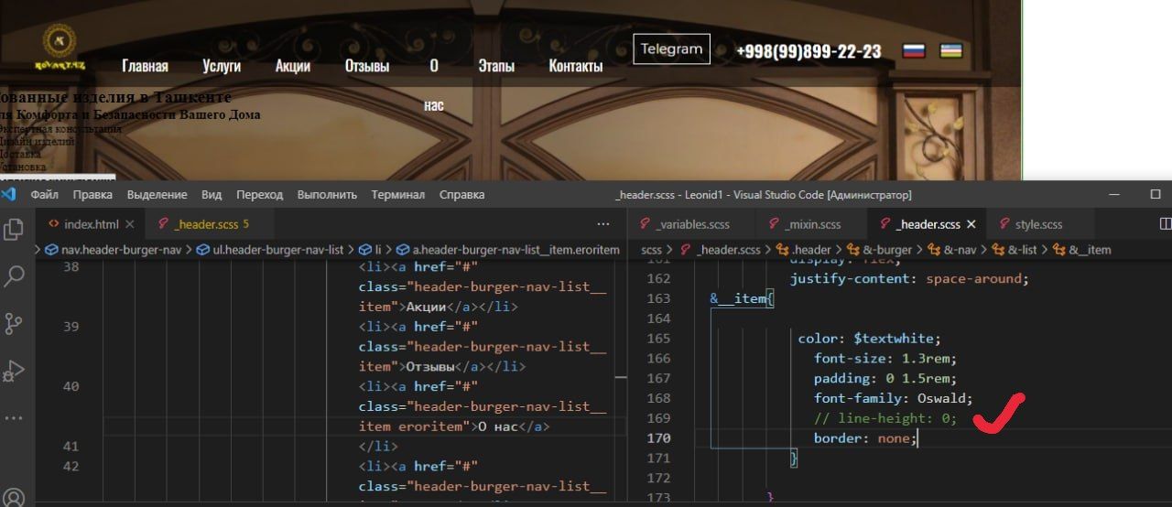Click the '&__item{' selector line
The height and width of the screenshot is (507, 1172).
[743, 298]
